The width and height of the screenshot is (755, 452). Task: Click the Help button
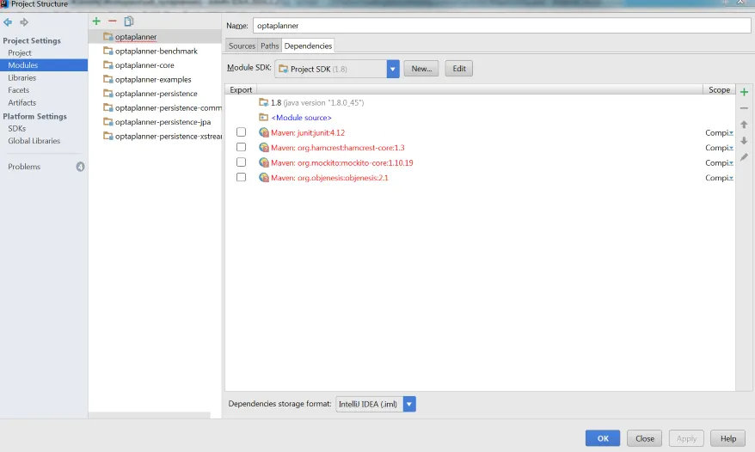(x=728, y=438)
